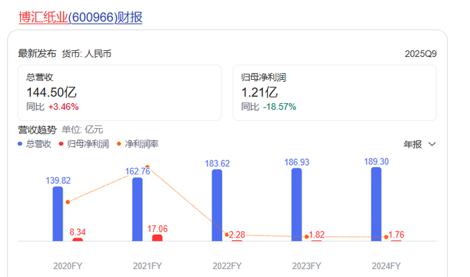Expand the 年报 period dropdown
470x277 pixels.
[420, 144]
